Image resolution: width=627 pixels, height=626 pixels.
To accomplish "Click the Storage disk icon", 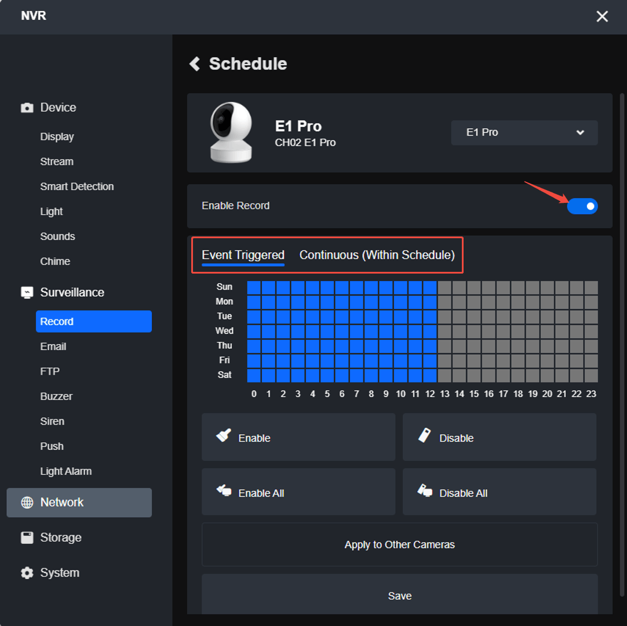I will click(27, 537).
